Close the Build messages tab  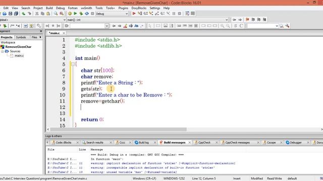190,142
